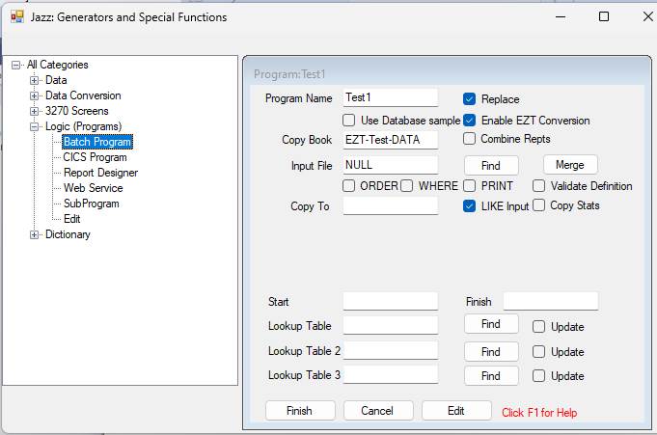Viewport: 657px width, 435px height.
Task: Select the 3270 Screens tree label
Action: pos(76,111)
